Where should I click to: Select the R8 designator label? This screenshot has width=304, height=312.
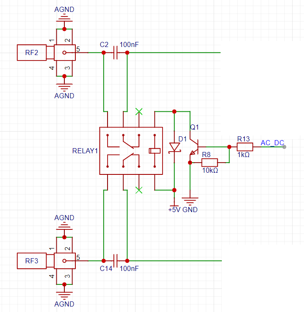pyautogui.click(x=206, y=155)
